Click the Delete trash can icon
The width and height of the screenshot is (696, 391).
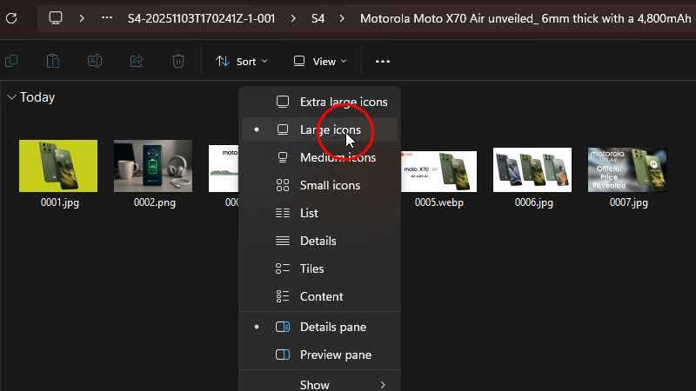click(178, 61)
